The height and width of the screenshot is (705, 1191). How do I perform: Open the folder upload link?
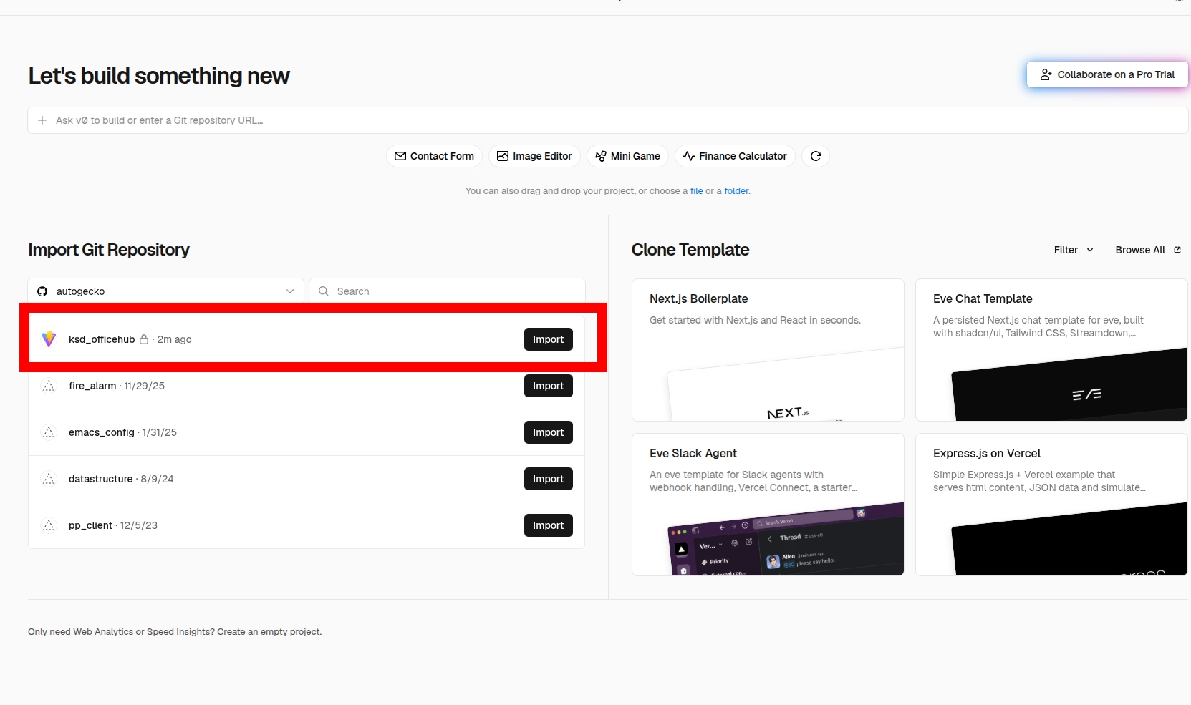coord(736,191)
